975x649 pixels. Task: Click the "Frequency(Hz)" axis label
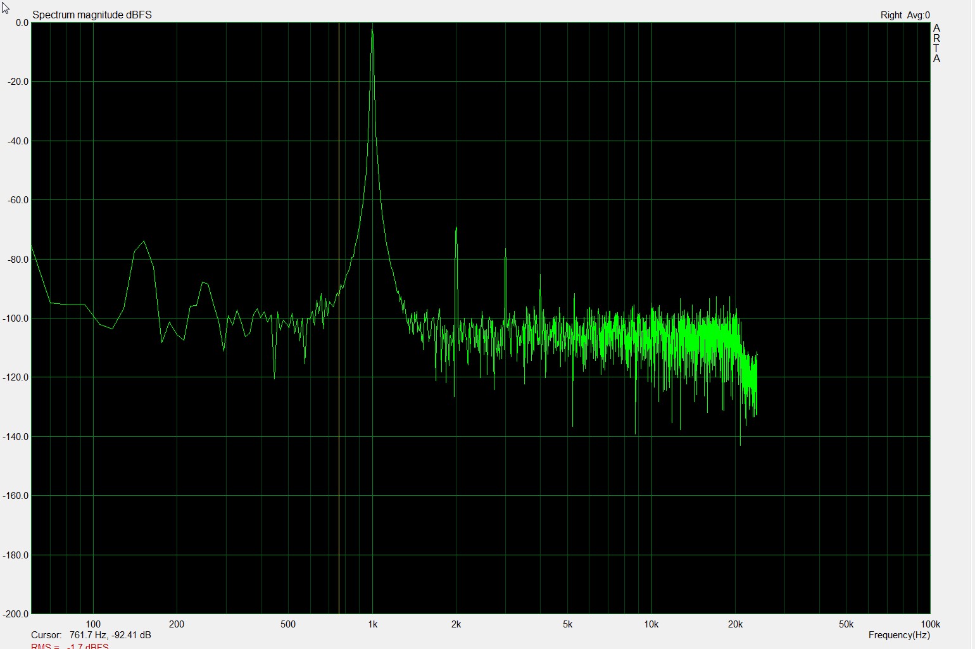[899, 634]
